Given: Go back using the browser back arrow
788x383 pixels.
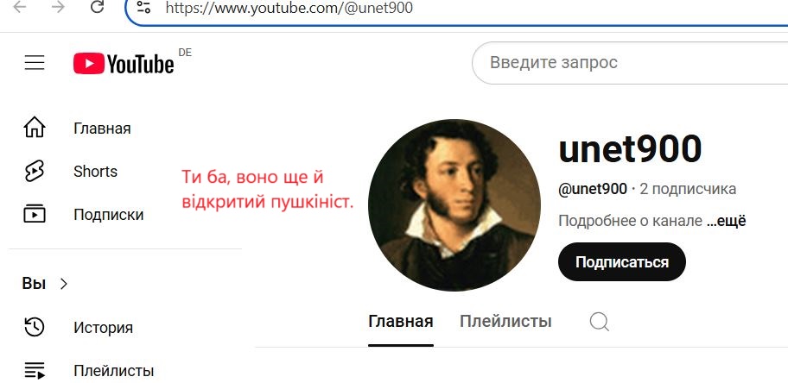Looking at the screenshot, I should coord(20,7).
